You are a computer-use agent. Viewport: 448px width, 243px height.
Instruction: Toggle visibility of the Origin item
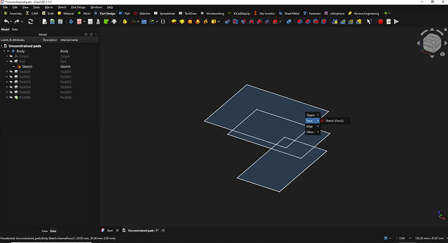tap(11, 56)
